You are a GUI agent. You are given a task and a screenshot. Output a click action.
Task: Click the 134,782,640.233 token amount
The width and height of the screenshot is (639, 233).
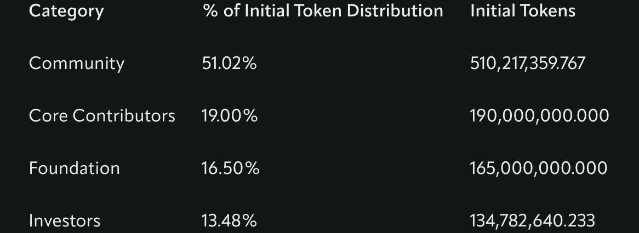532,220
